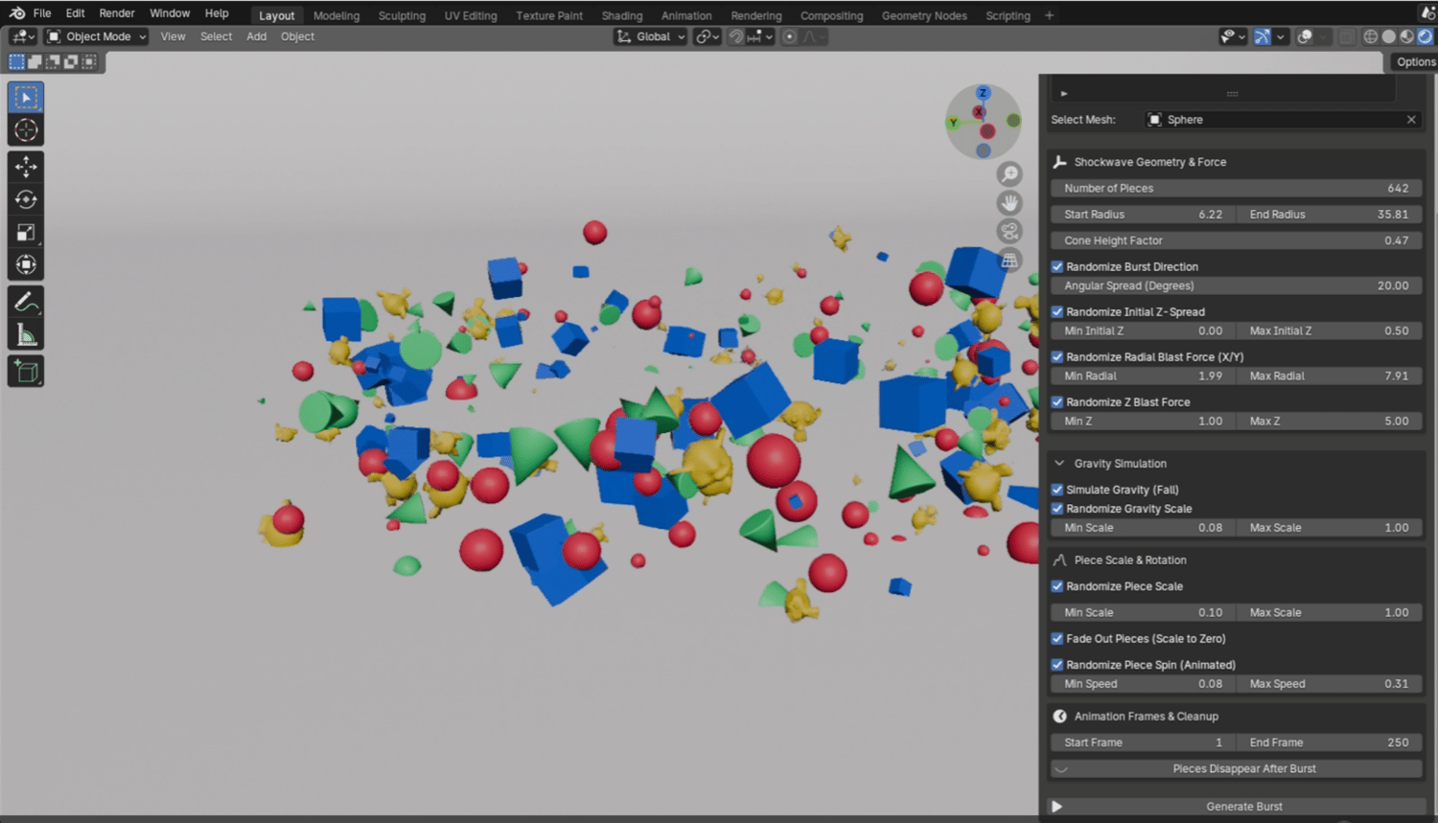Select the Rotate tool
The image size is (1438, 823).
click(x=26, y=199)
